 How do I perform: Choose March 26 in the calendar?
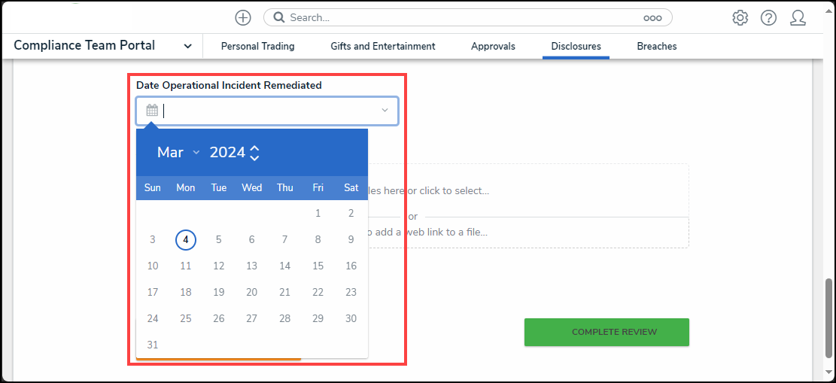[x=219, y=318]
